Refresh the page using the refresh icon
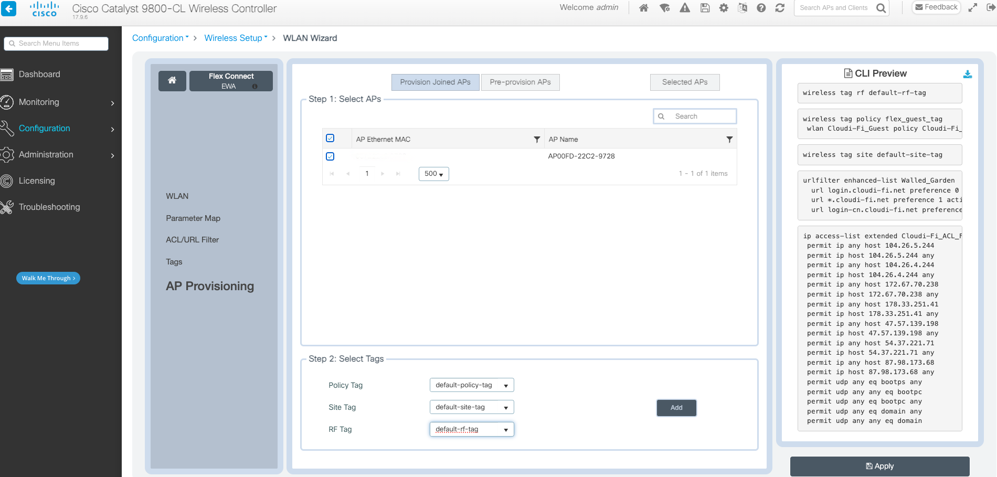The image size is (997, 477). 780,8
